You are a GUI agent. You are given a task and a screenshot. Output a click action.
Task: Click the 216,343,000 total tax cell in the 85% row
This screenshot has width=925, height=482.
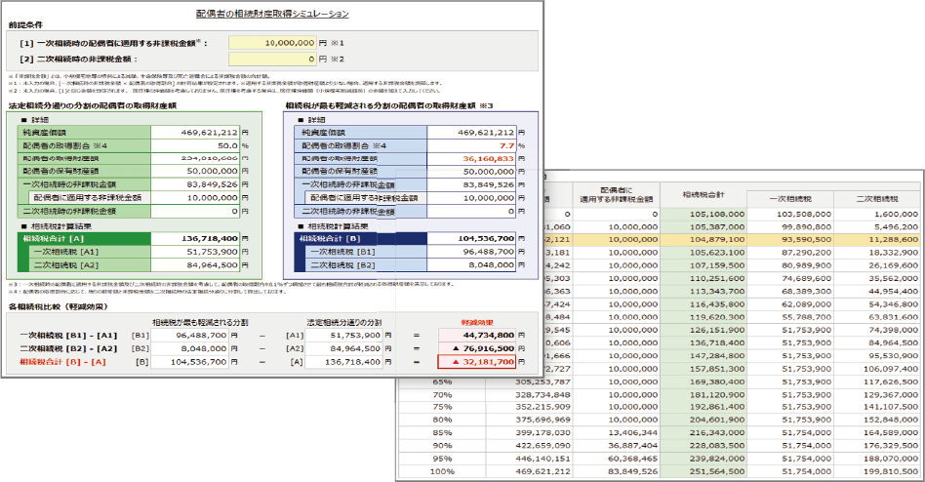[704, 433]
